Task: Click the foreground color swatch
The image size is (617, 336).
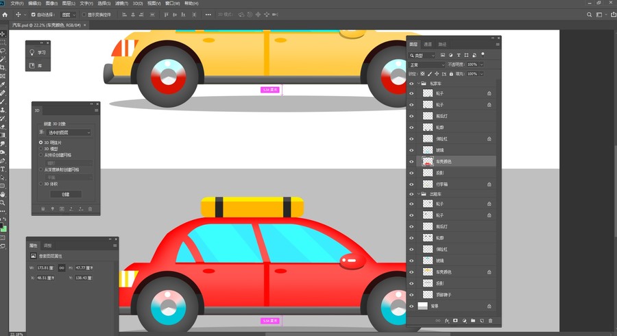Action: [1, 226]
